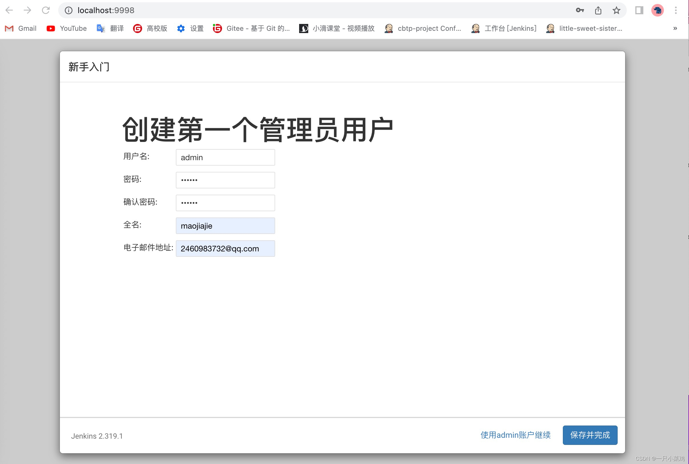
Task: Click the 全名 field with maojiajie
Action: click(x=225, y=226)
